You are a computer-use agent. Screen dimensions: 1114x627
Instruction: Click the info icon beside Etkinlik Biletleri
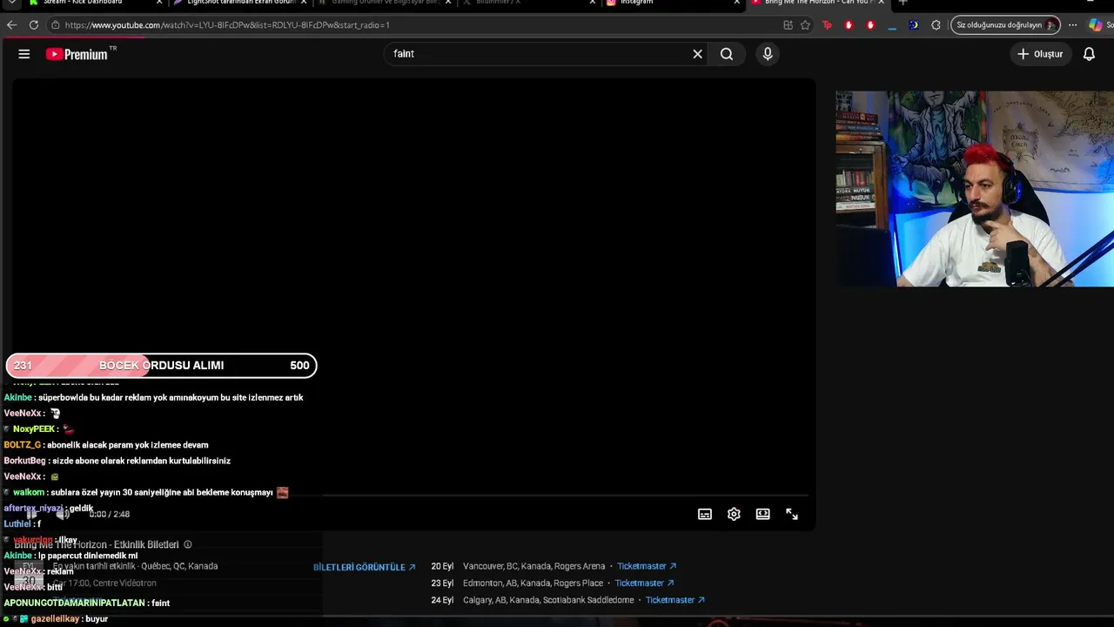point(187,545)
